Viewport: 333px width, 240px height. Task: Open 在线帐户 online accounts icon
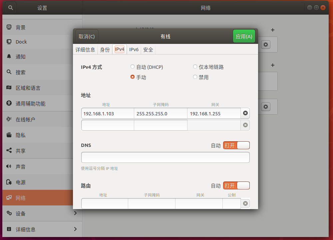coord(9,119)
